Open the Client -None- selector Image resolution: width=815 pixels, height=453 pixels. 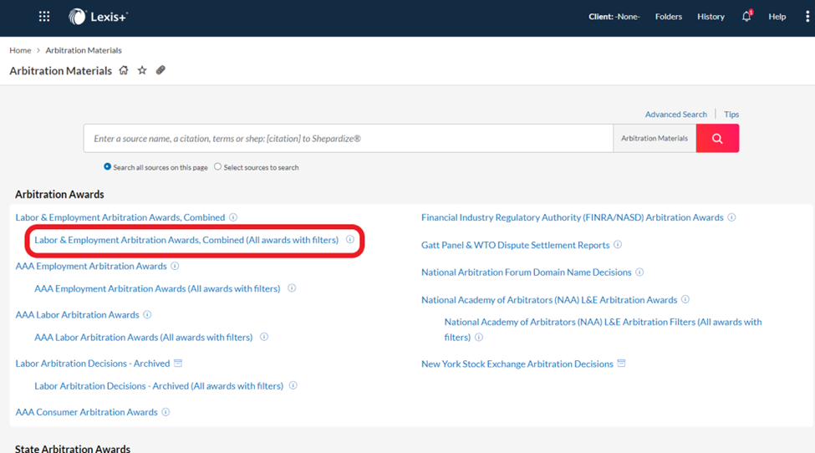pos(614,17)
